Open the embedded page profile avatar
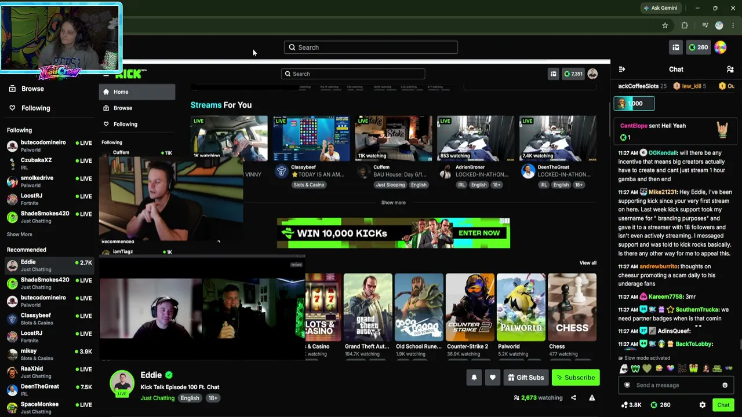 [x=592, y=74]
